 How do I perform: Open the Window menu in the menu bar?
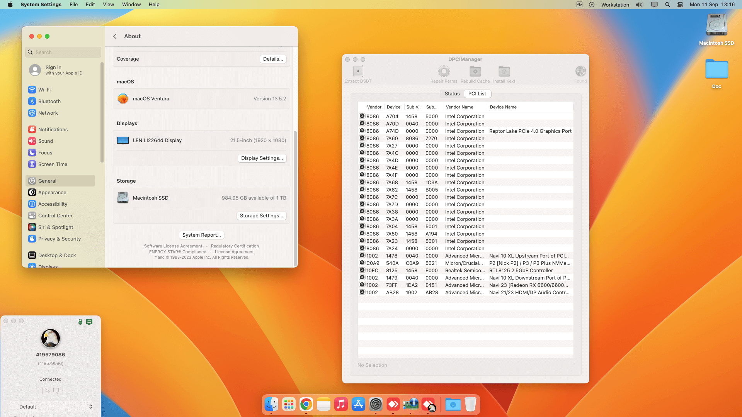coord(131,5)
